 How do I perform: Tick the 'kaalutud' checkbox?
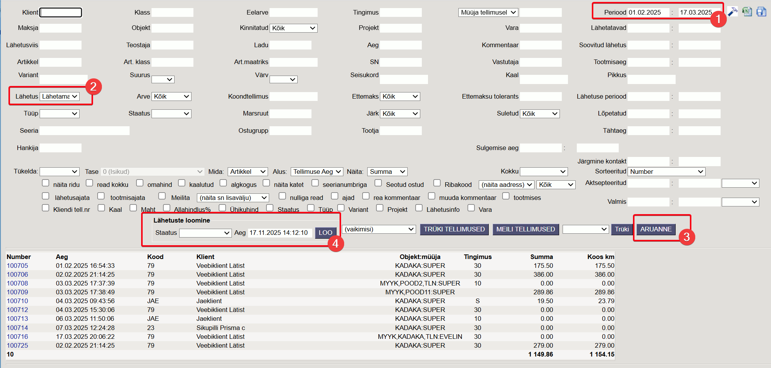click(182, 183)
